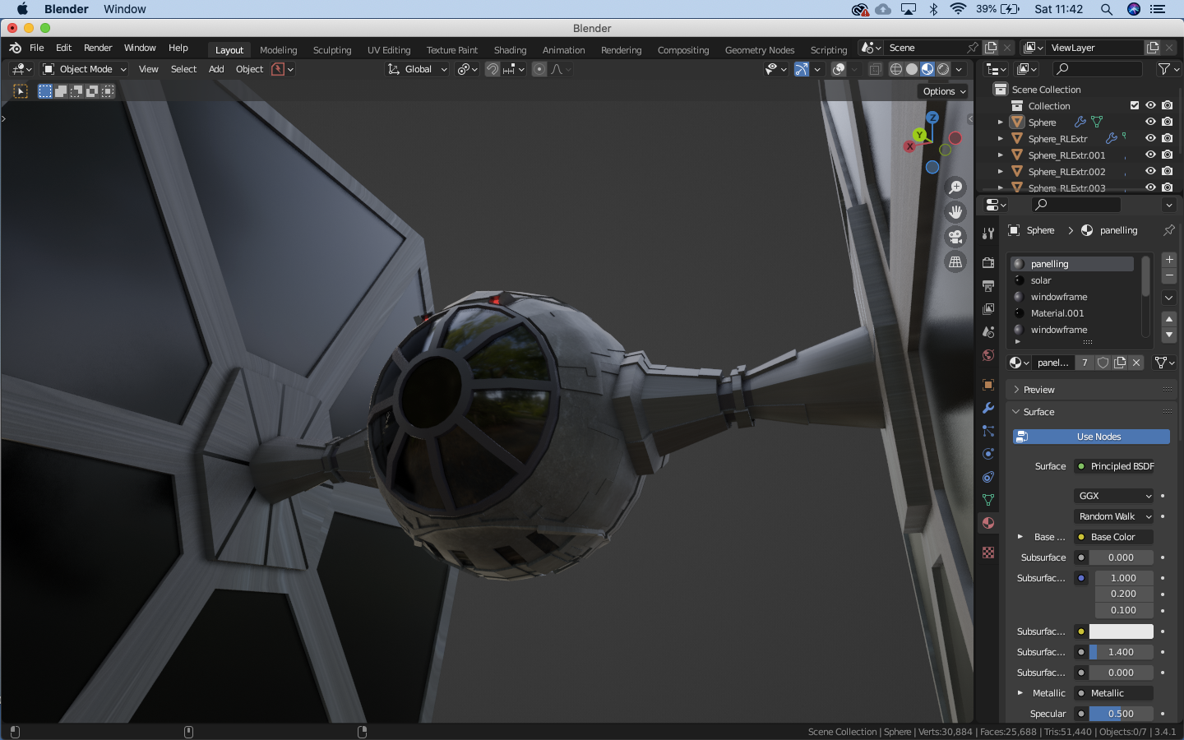Open the viewport Add menu
Image resolution: width=1184 pixels, height=740 pixels.
pyautogui.click(x=216, y=69)
